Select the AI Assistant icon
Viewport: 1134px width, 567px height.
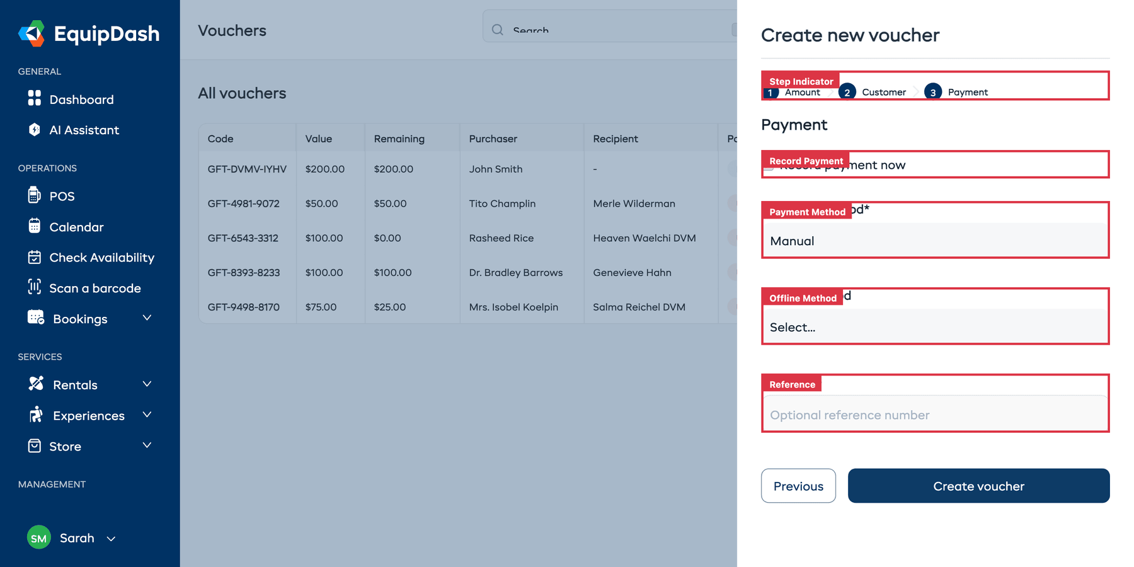35,130
